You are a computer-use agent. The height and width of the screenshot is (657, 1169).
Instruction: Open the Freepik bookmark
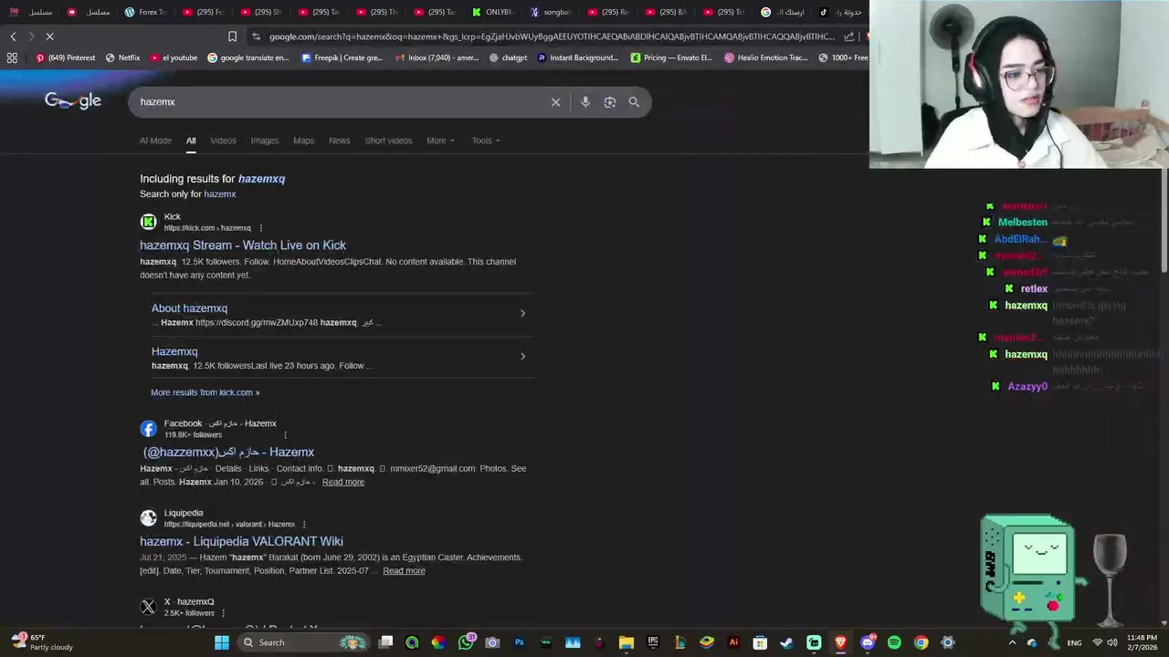tap(342, 57)
